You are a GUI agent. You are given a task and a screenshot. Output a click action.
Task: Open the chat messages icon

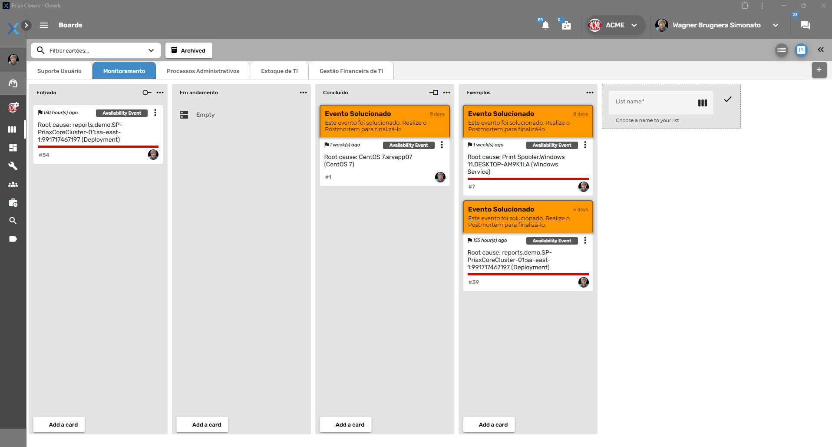805,25
